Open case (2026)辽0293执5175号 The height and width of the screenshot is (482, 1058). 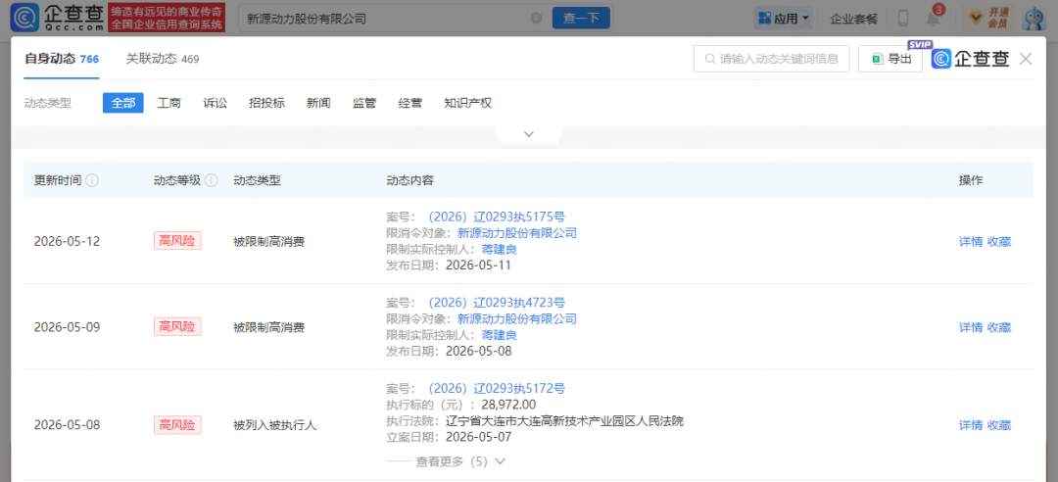(496, 217)
